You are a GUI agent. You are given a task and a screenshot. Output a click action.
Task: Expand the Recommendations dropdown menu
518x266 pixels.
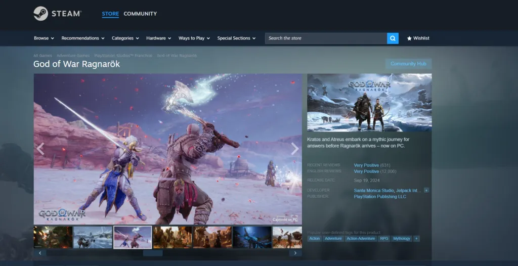coord(83,38)
